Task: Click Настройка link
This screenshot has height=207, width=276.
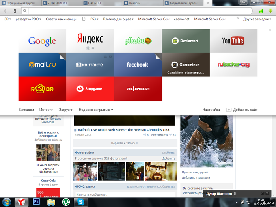Action: tap(211, 110)
